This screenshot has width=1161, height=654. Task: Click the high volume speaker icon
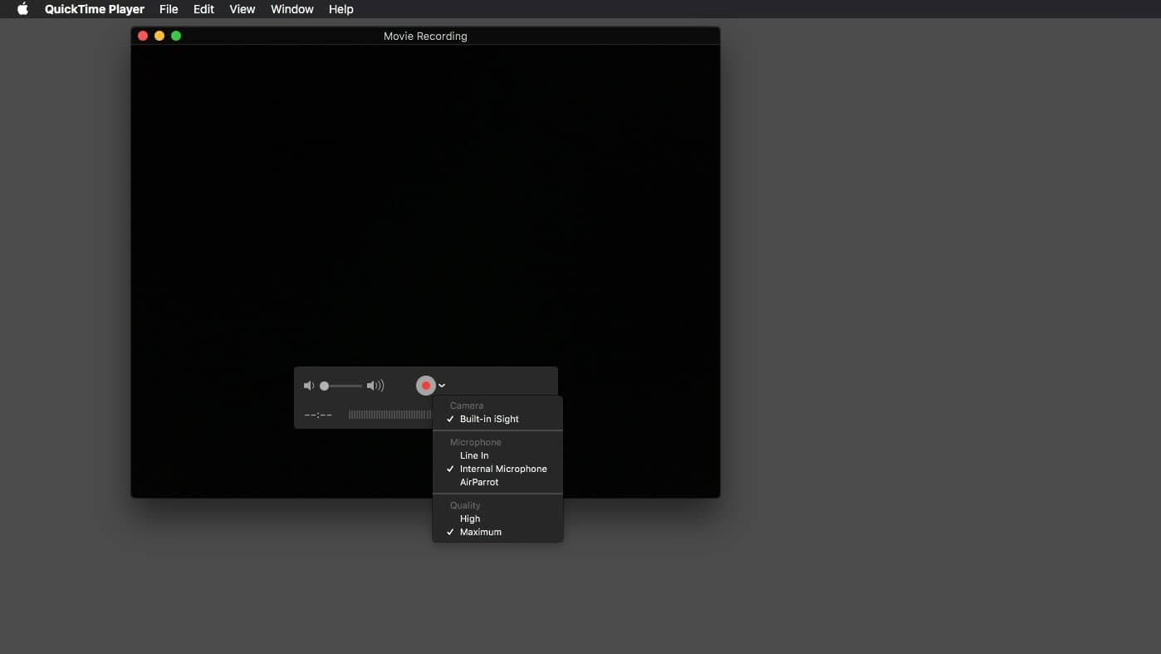point(375,386)
